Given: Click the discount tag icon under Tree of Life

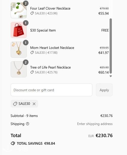Looking at the screenshot, I should (x=32, y=72).
